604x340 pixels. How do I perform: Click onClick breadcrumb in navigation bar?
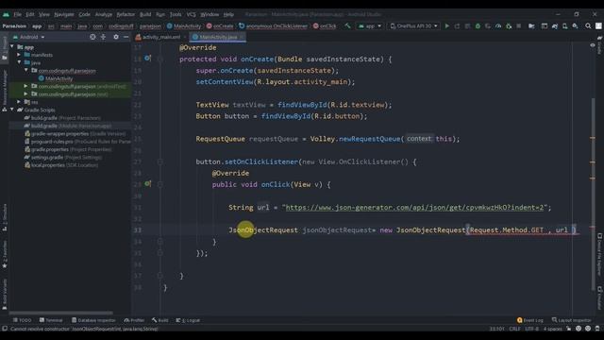click(325, 25)
